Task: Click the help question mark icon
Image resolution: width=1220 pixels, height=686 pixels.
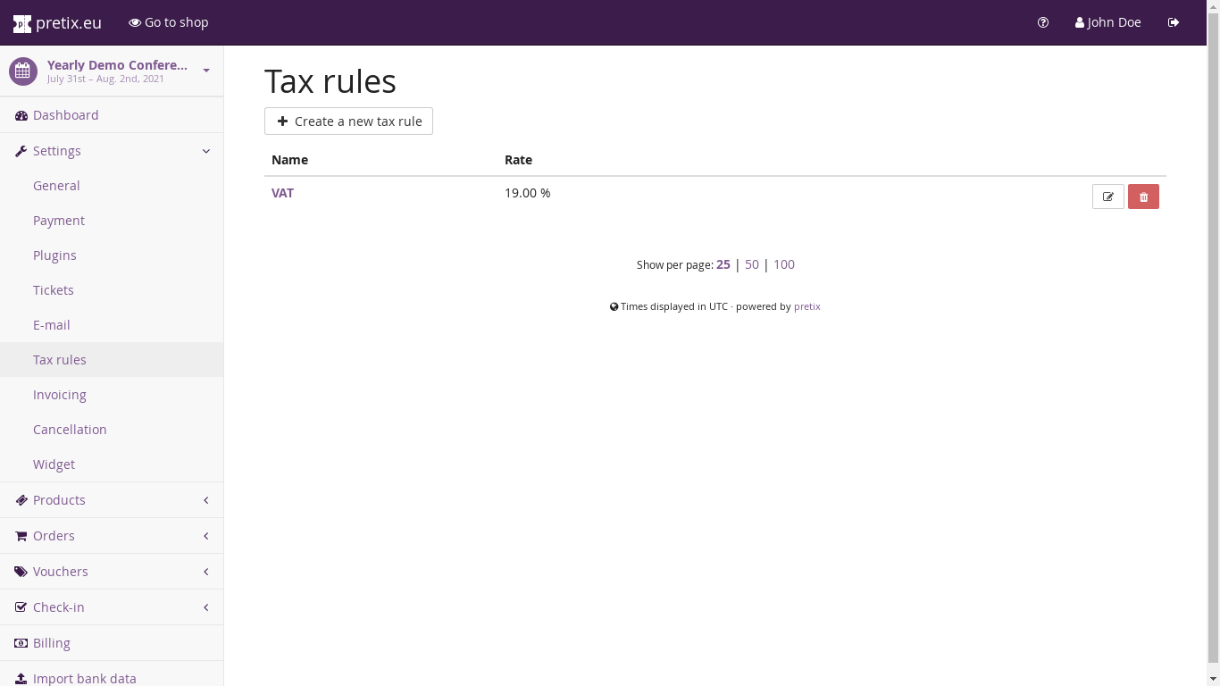Action: (1043, 22)
